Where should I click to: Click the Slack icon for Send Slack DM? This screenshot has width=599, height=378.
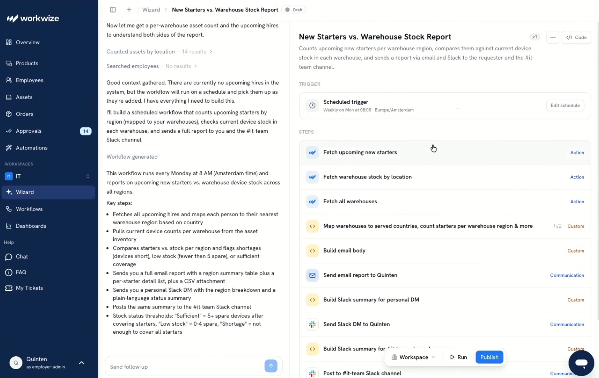(312, 324)
